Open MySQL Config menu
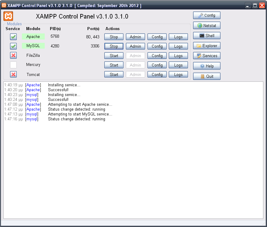Image resolution: width=267 pixels, height=227 pixels. click(157, 46)
